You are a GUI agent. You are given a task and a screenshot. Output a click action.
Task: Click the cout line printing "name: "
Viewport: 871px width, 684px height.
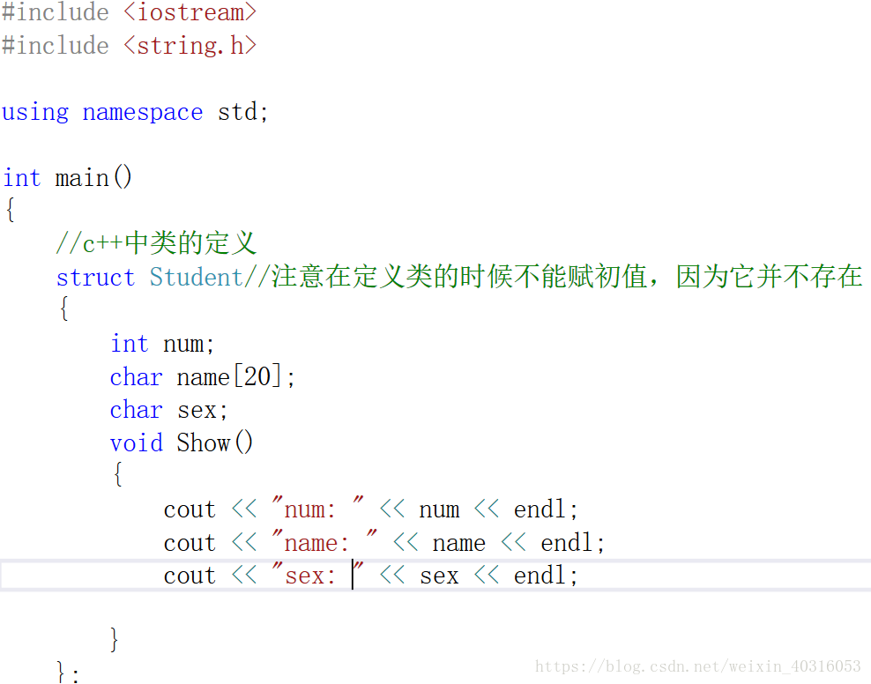click(x=384, y=542)
